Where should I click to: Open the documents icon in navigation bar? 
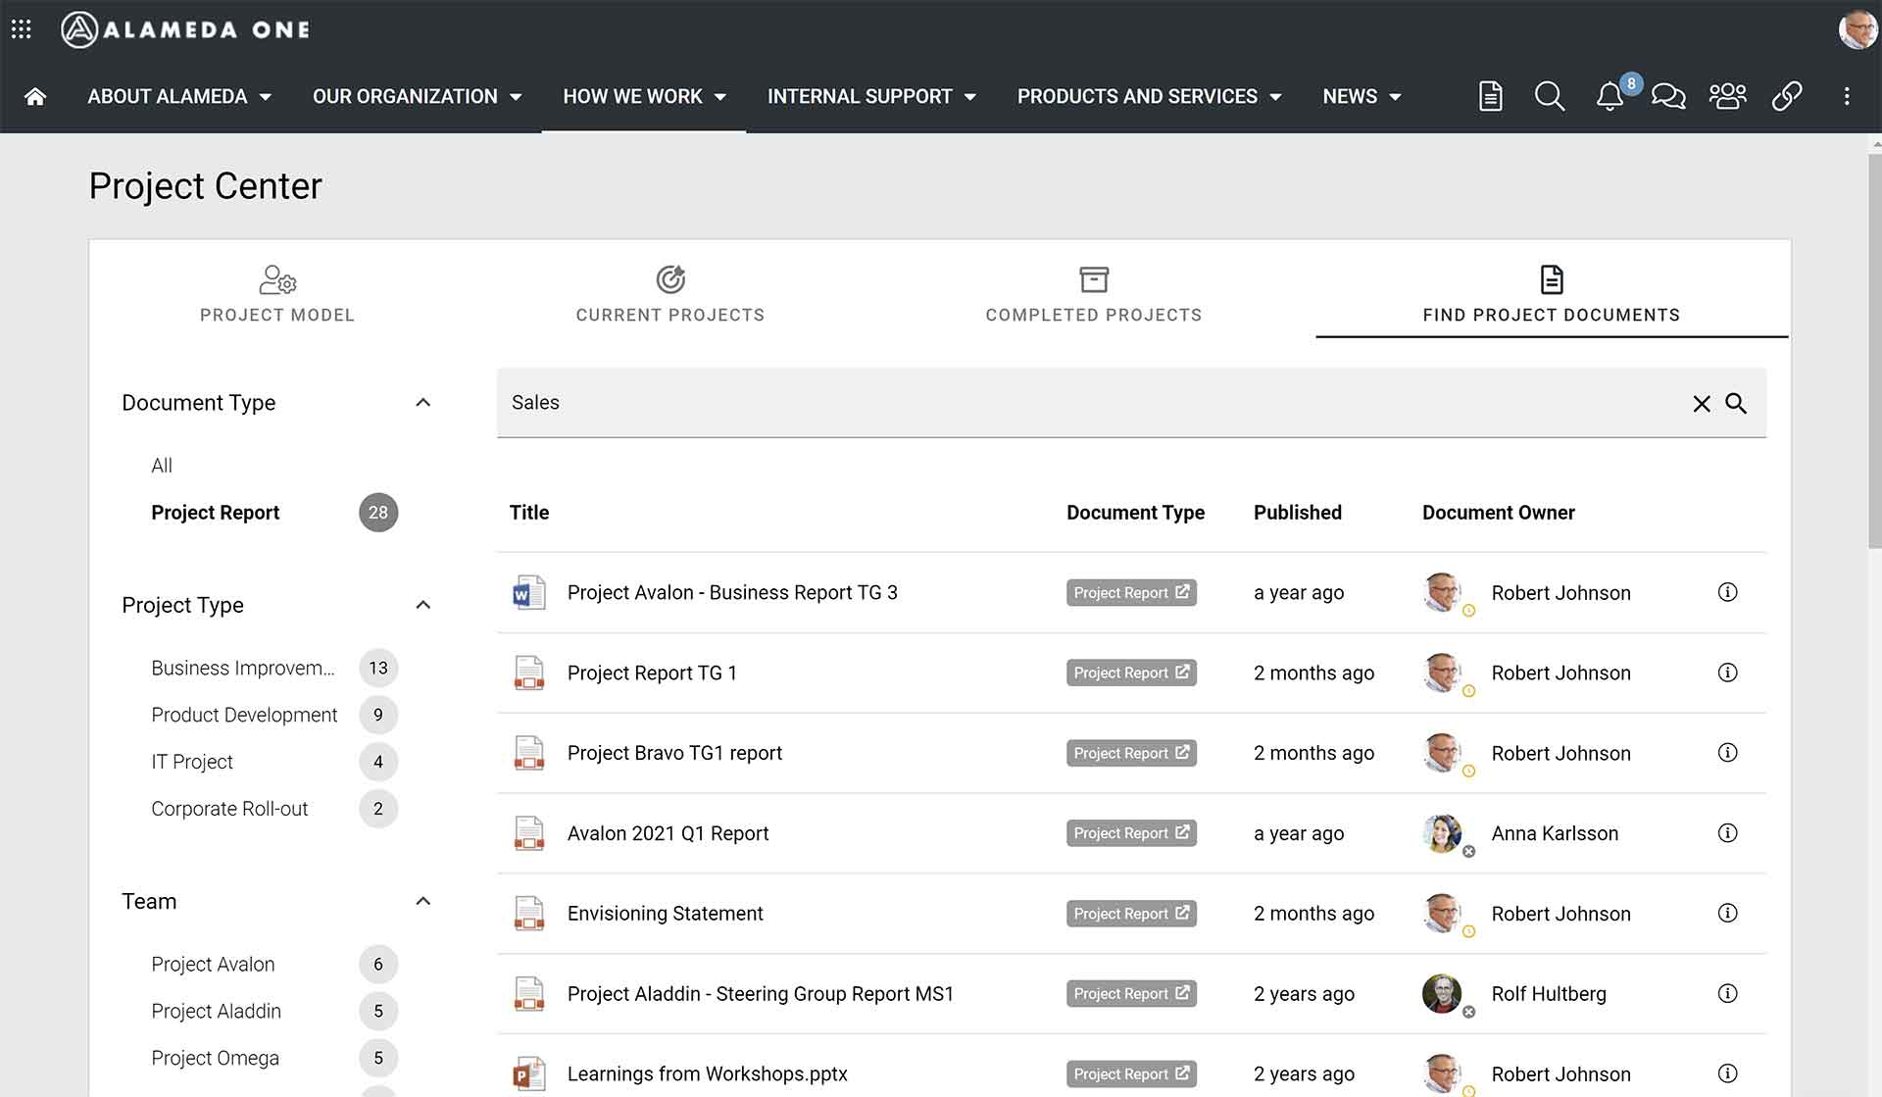coord(1490,96)
